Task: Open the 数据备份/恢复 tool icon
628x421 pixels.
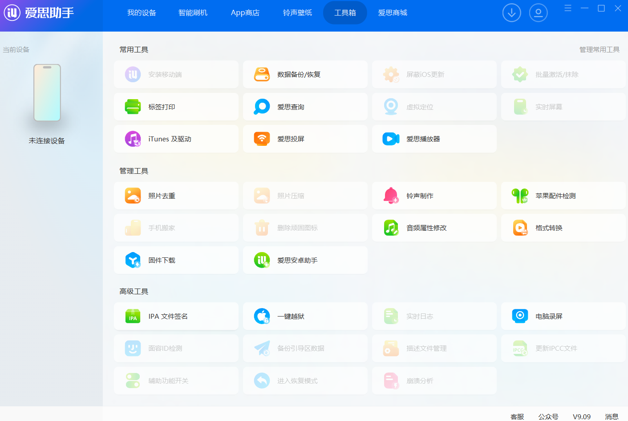Action: pos(262,75)
